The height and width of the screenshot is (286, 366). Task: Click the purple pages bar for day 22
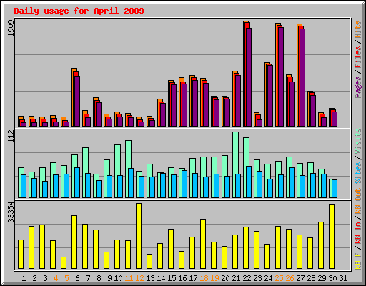249,77
